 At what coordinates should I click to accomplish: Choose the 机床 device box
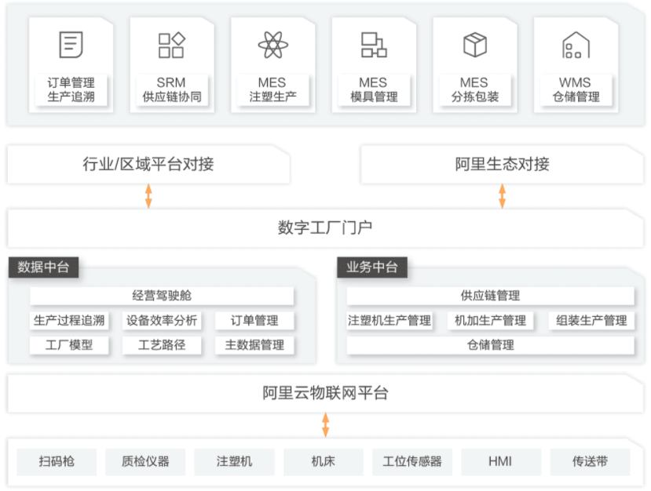pos(323,461)
